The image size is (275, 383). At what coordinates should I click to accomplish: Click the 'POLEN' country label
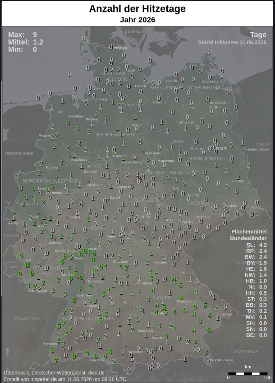[263, 144]
